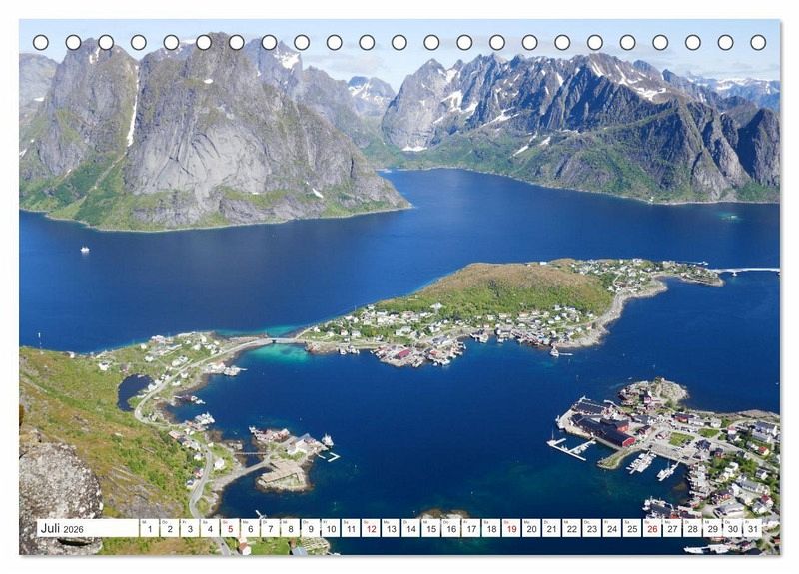The height and width of the screenshot is (574, 799).
Task: Click the first binding hole at top left
Action: (x=41, y=42)
